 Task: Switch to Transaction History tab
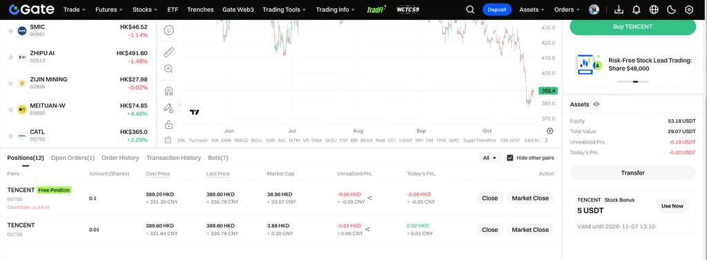(173, 158)
